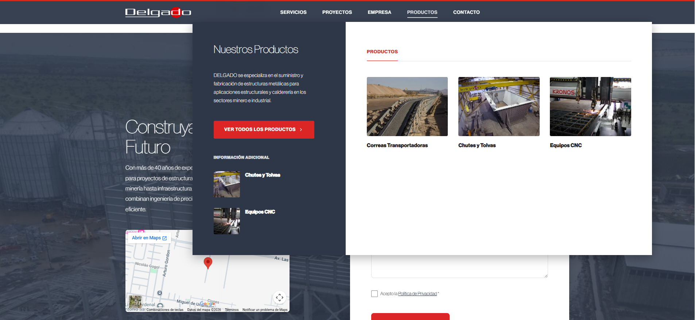695x320 pixels.
Task: Click the school icon on the map
Action: click(160, 305)
